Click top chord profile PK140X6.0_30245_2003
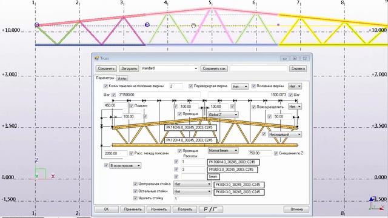The height and width of the screenshot is (218, 388). [190, 128]
